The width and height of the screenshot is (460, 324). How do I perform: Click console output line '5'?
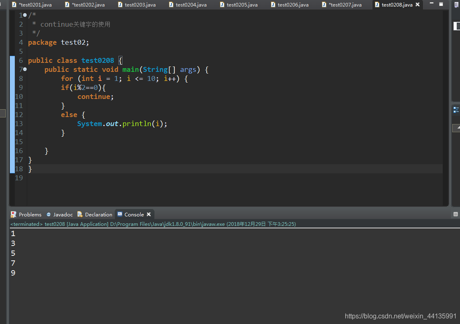pyautogui.click(x=13, y=253)
